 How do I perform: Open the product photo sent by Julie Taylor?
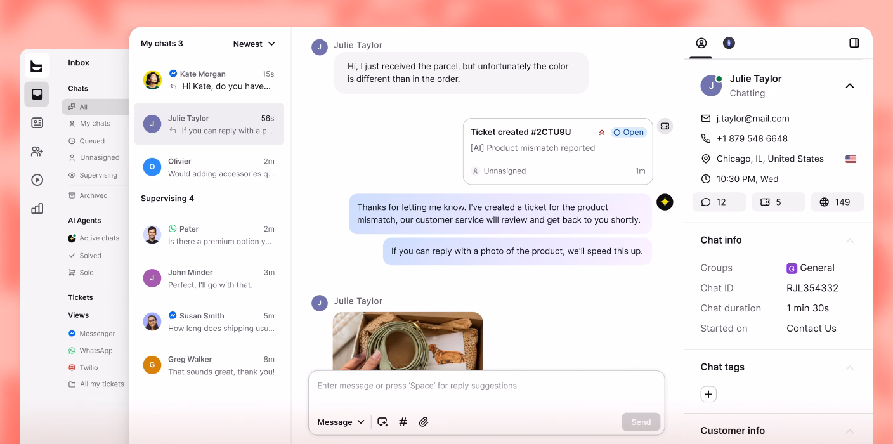408,341
